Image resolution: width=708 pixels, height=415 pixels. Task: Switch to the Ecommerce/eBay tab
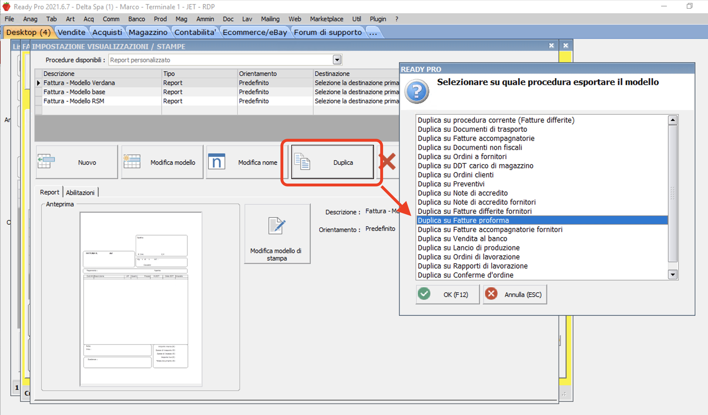pyautogui.click(x=255, y=32)
